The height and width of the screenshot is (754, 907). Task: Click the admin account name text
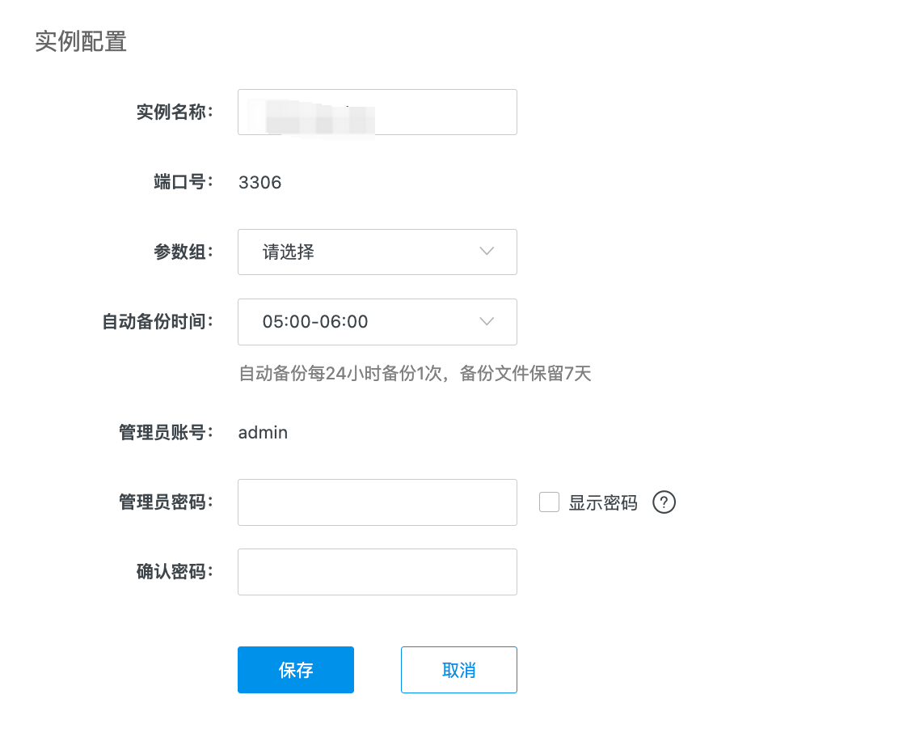coord(263,432)
